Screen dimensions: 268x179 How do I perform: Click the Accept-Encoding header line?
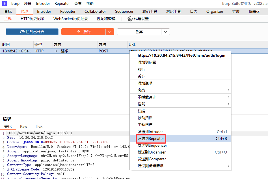[x=41, y=160]
